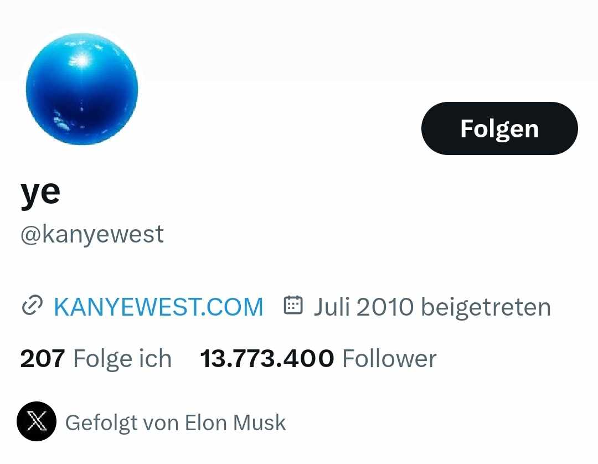Click the X logo avatar

coord(37,422)
